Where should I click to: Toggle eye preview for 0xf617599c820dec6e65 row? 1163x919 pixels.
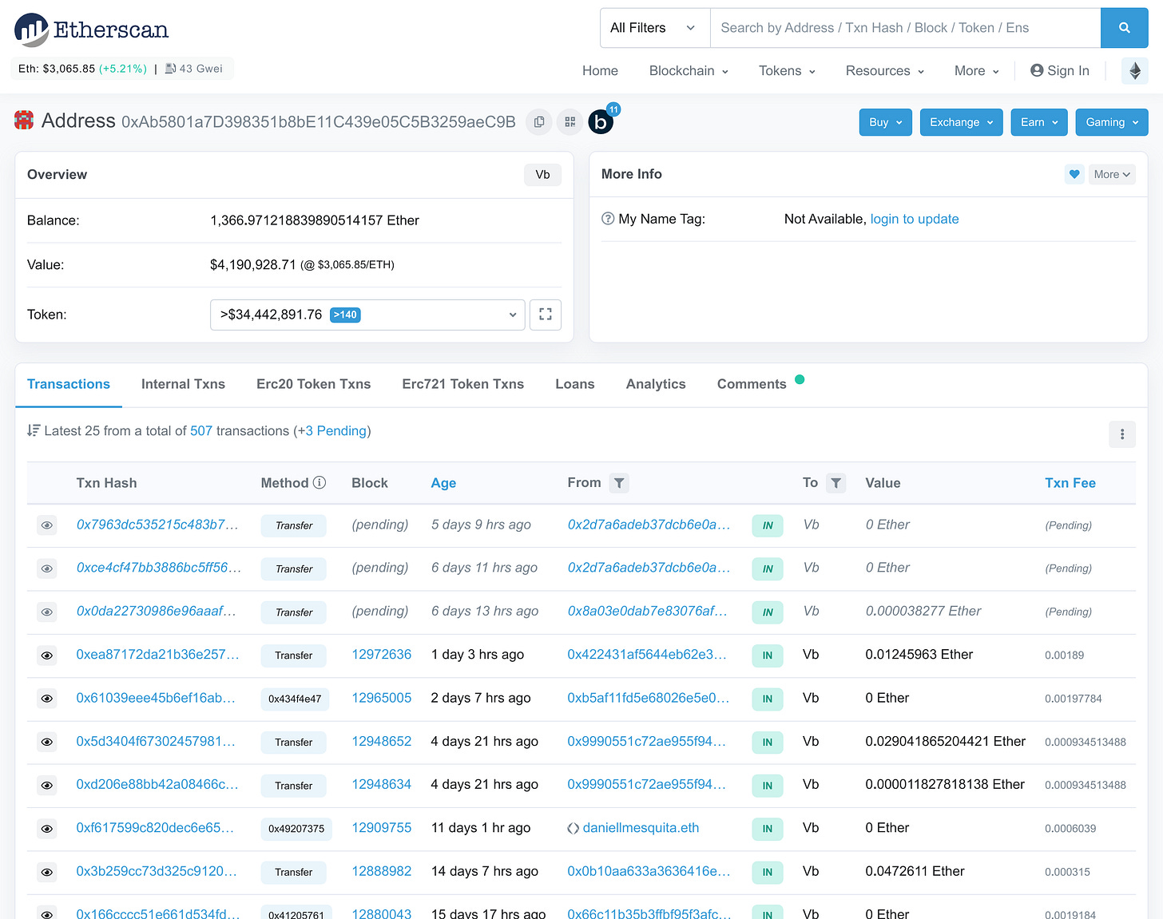(x=47, y=829)
